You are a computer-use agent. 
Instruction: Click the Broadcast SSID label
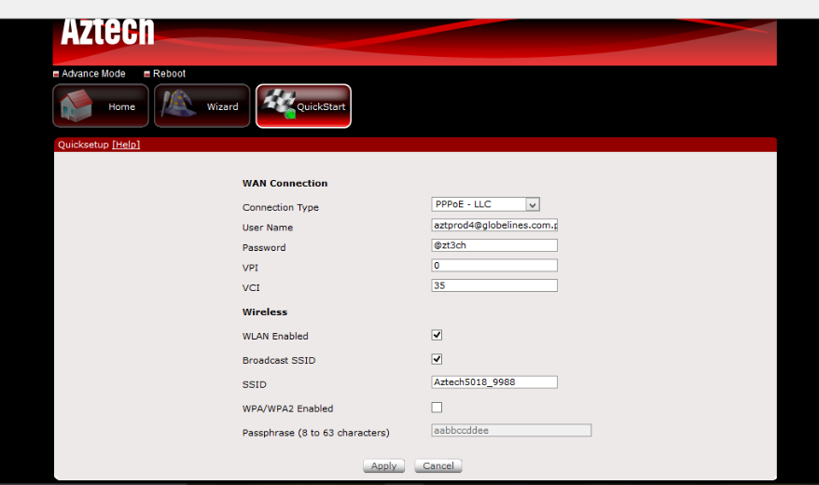point(279,360)
